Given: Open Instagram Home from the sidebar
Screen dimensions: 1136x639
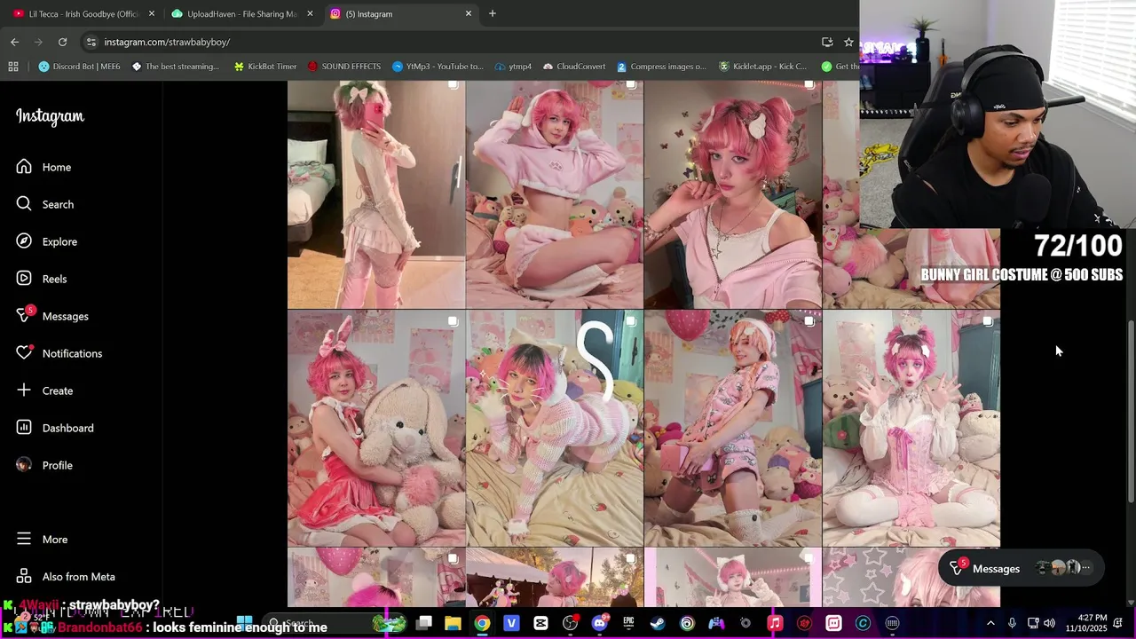Looking at the screenshot, I should (43, 167).
